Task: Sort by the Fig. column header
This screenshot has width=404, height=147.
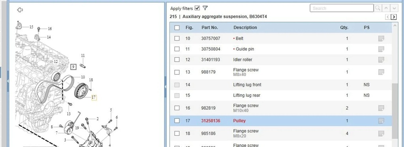Action: [x=189, y=28]
